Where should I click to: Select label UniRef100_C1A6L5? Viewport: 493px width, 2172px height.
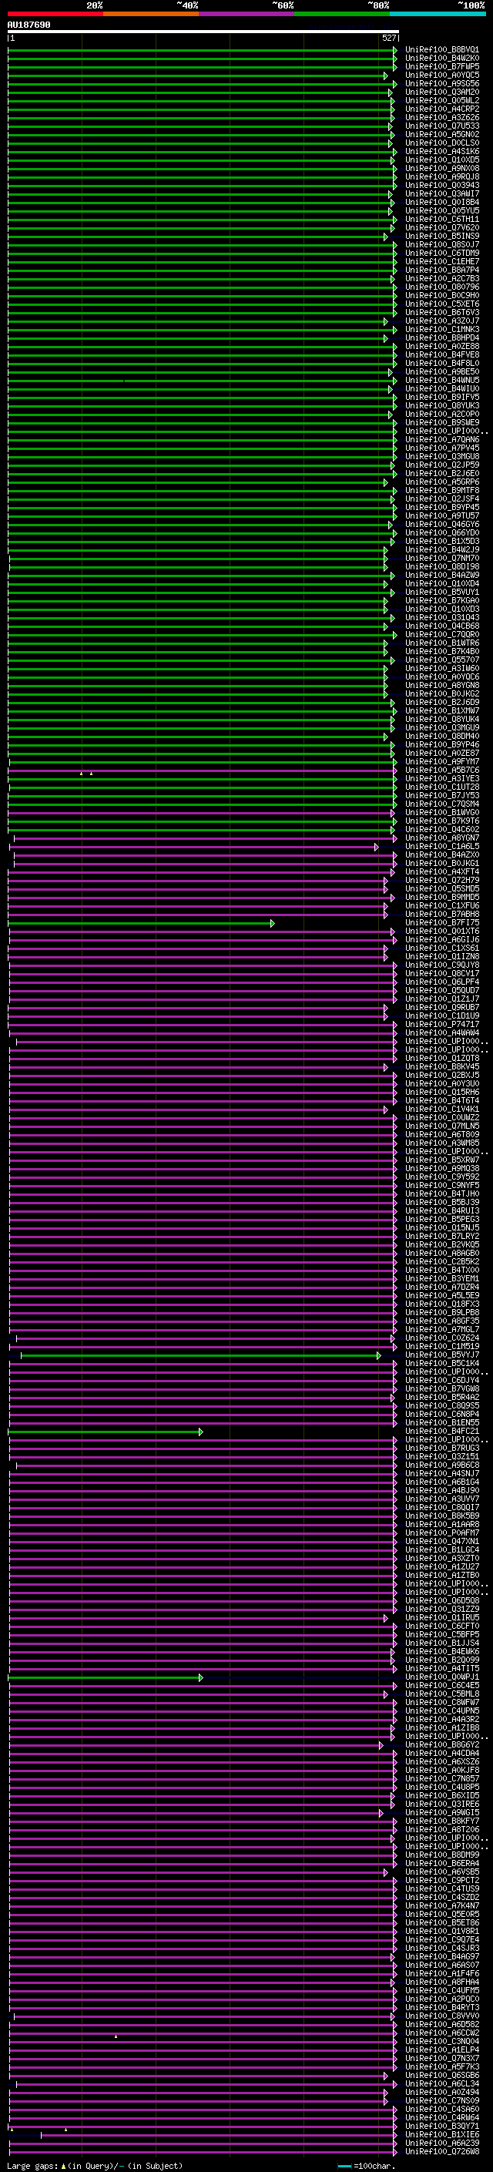coord(441,847)
